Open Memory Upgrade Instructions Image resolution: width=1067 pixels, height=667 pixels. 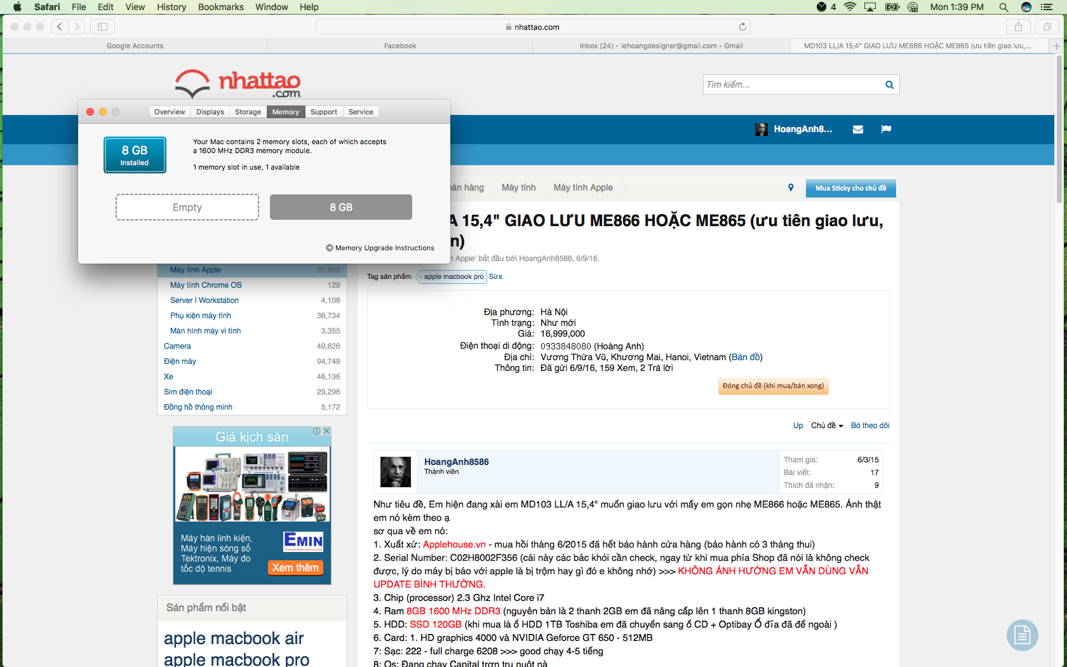click(x=380, y=248)
